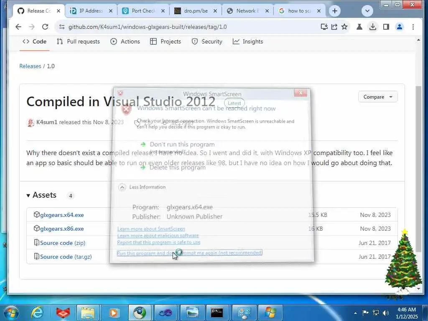Close the IP Address tab
This screenshot has height=321, width=428.
point(110,11)
